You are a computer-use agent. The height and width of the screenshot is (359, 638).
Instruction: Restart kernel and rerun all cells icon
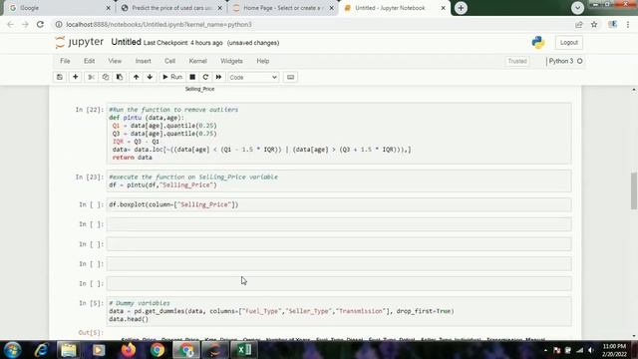pyautogui.click(x=218, y=77)
